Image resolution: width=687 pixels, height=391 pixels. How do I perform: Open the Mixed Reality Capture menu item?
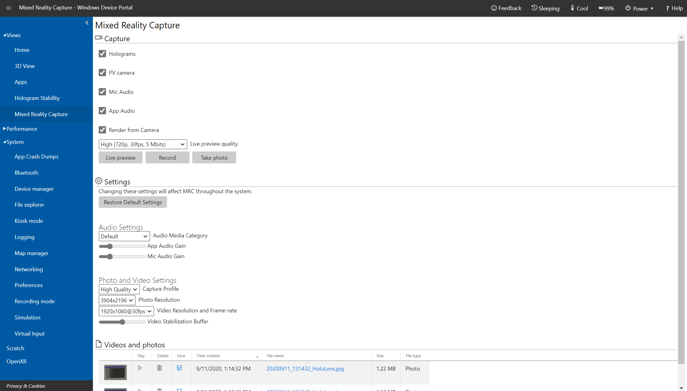(41, 114)
